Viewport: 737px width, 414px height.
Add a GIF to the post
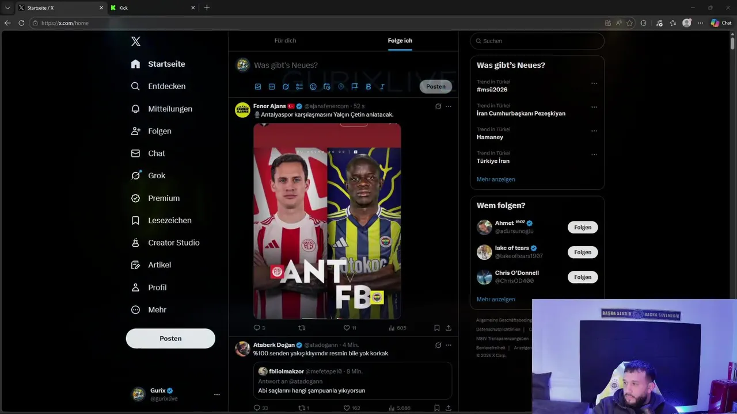[272, 87]
